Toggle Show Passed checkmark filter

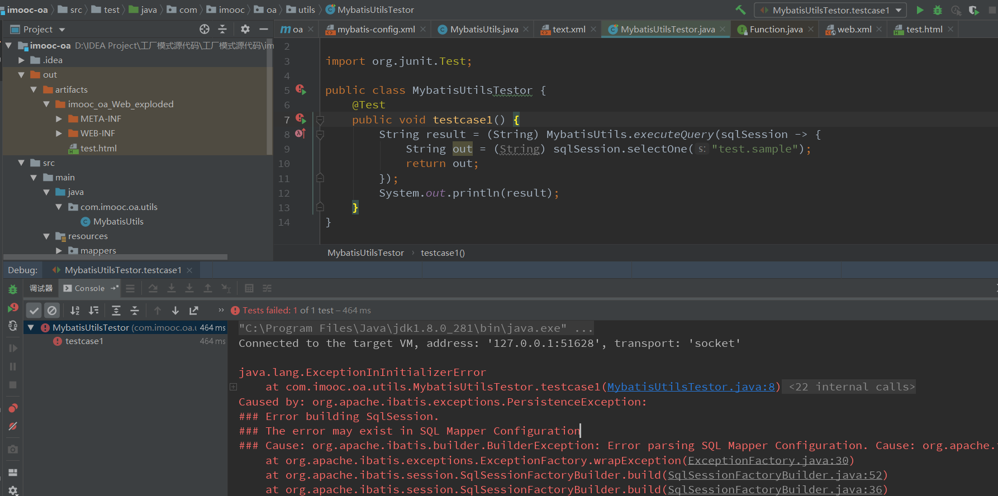pyautogui.click(x=34, y=311)
